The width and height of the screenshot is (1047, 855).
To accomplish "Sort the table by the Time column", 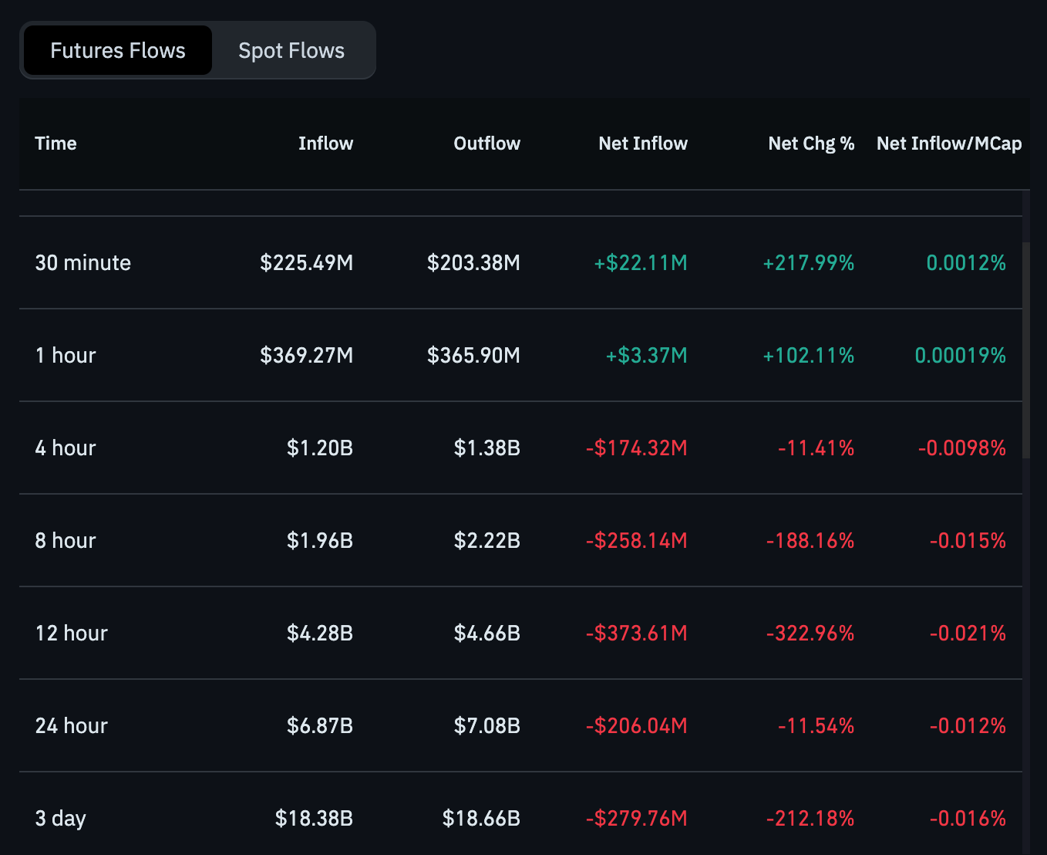I will coord(56,144).
